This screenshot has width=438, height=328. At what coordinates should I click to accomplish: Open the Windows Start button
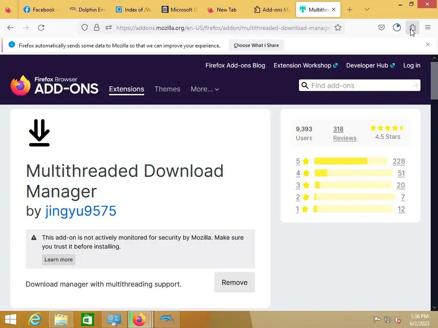(11, 319)
